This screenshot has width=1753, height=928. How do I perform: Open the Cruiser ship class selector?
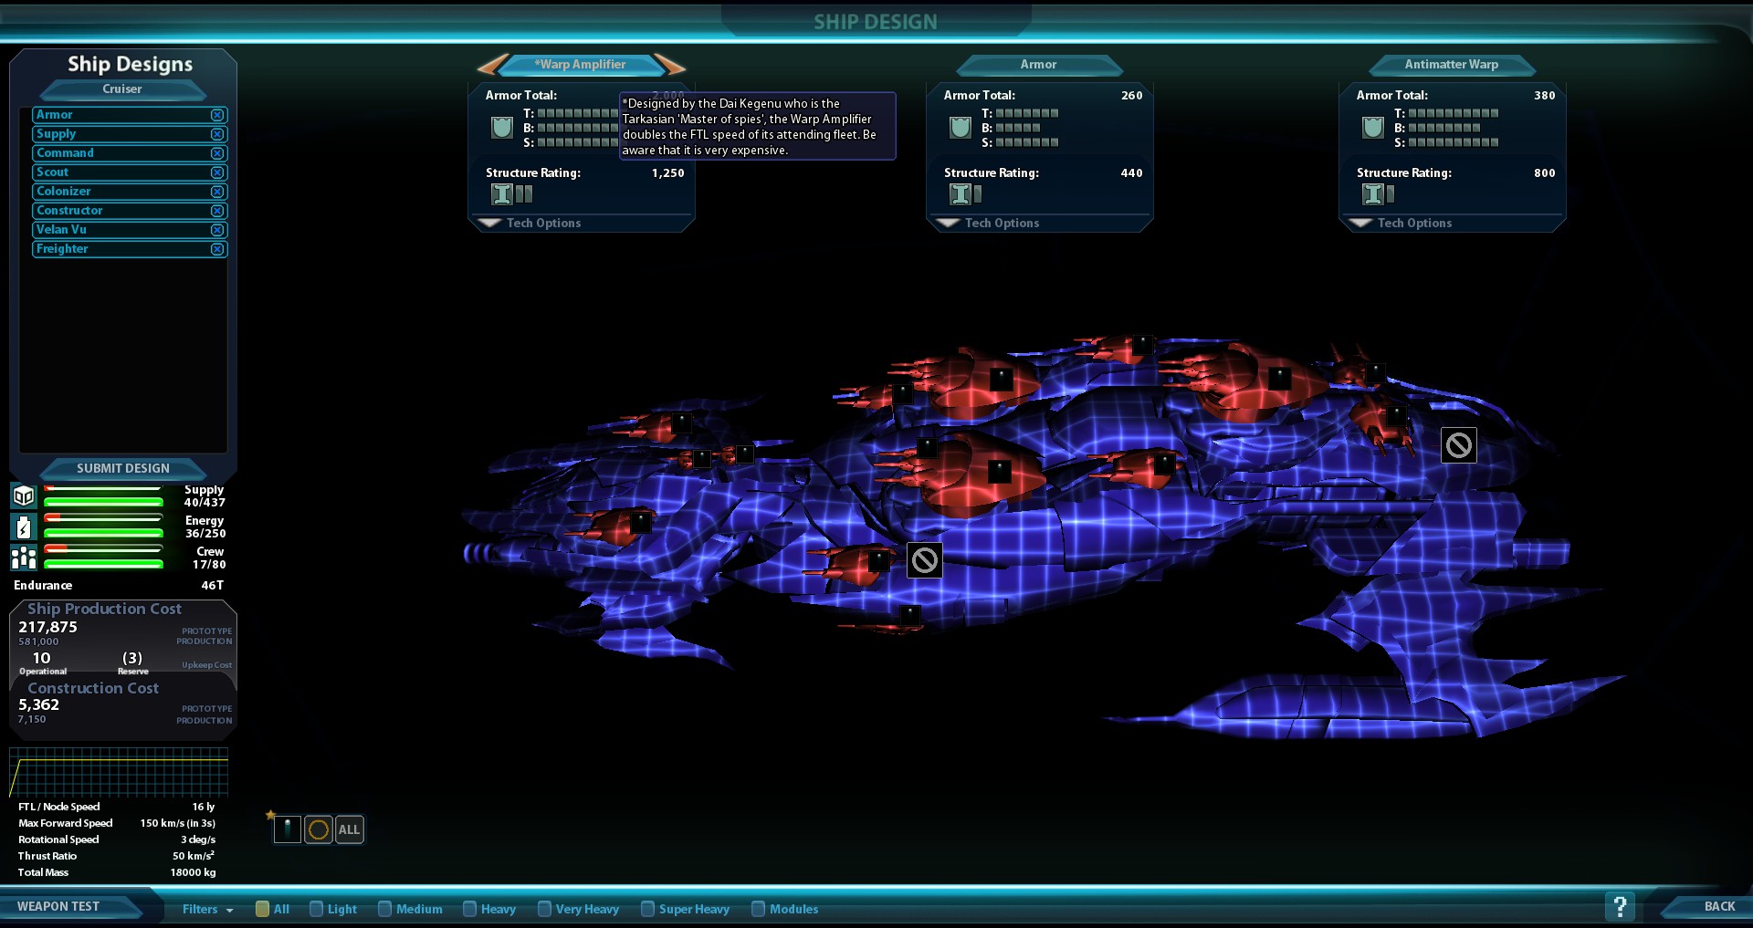[x=122, y=89]
